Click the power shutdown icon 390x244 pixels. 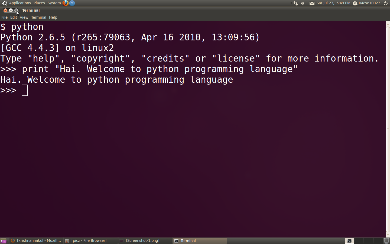pyautogui.click(x=386, y=3)
